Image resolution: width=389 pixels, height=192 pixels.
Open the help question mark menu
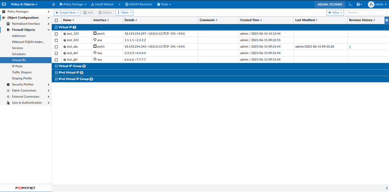click(x=359, y=4)
